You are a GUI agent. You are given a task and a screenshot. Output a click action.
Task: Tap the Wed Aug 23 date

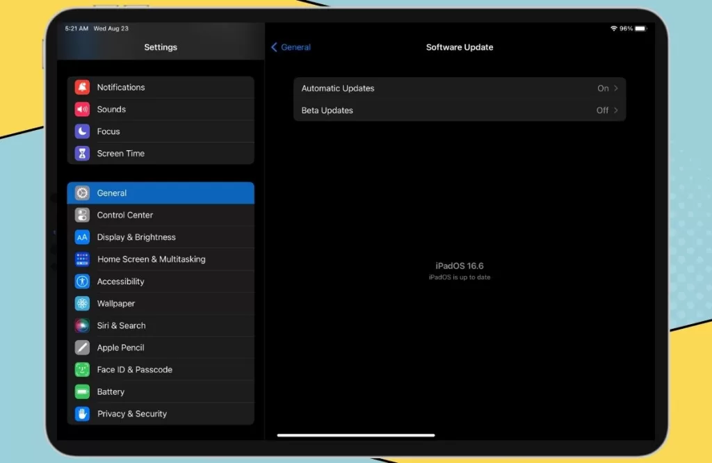coord(111,28)
